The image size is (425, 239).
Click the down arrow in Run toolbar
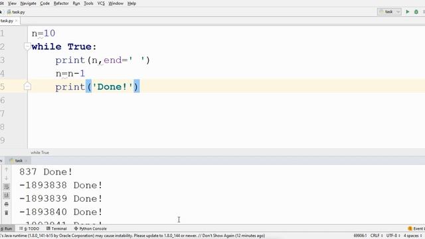[x=7, y=178]
